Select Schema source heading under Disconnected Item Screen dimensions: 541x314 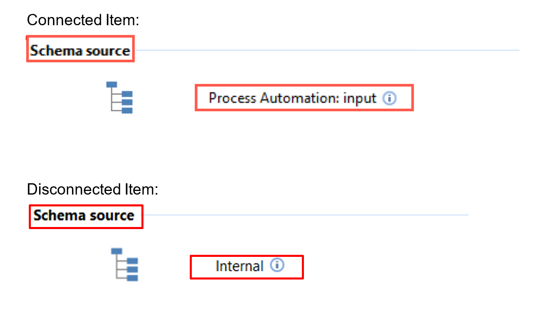tap(84, 216)
